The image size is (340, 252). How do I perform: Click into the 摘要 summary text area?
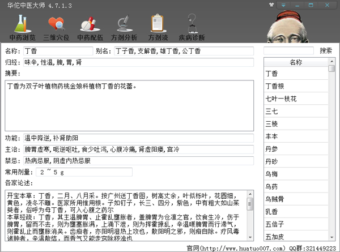click(129, 105)
